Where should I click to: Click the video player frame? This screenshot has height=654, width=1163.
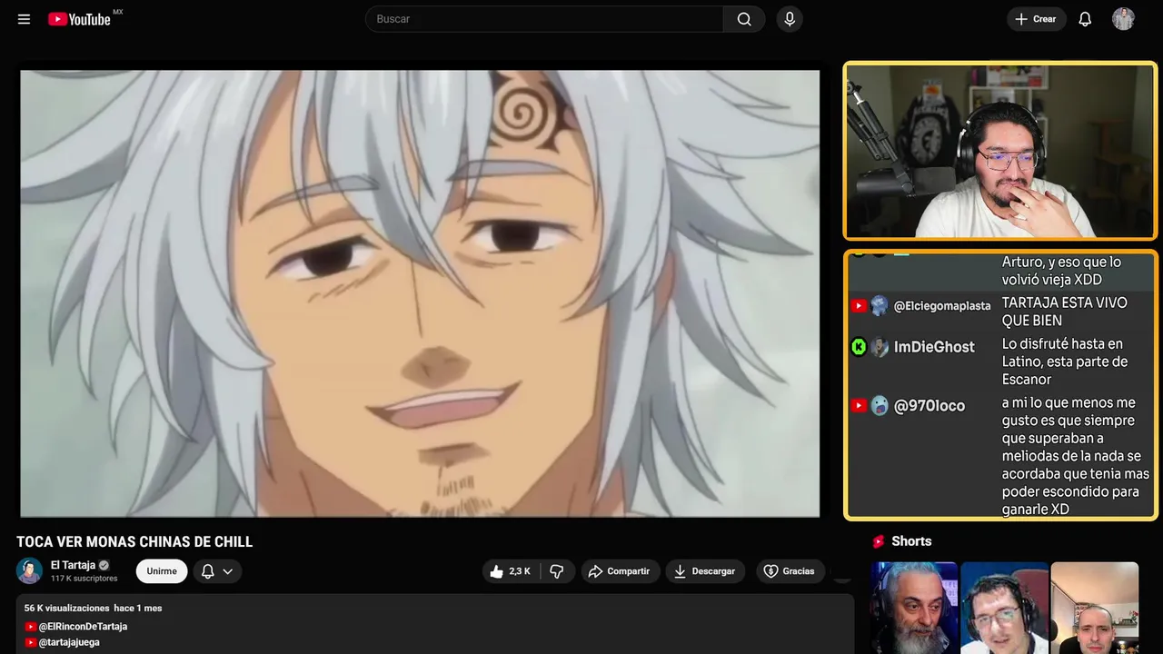(420, 293)
